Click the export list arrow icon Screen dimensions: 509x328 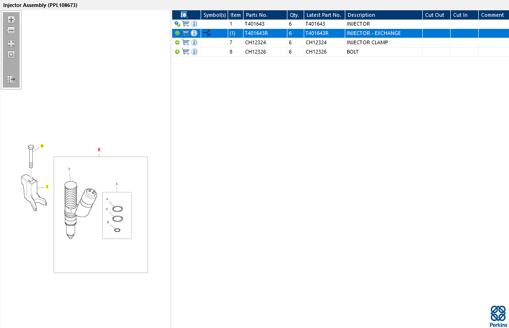pos(11,79)
